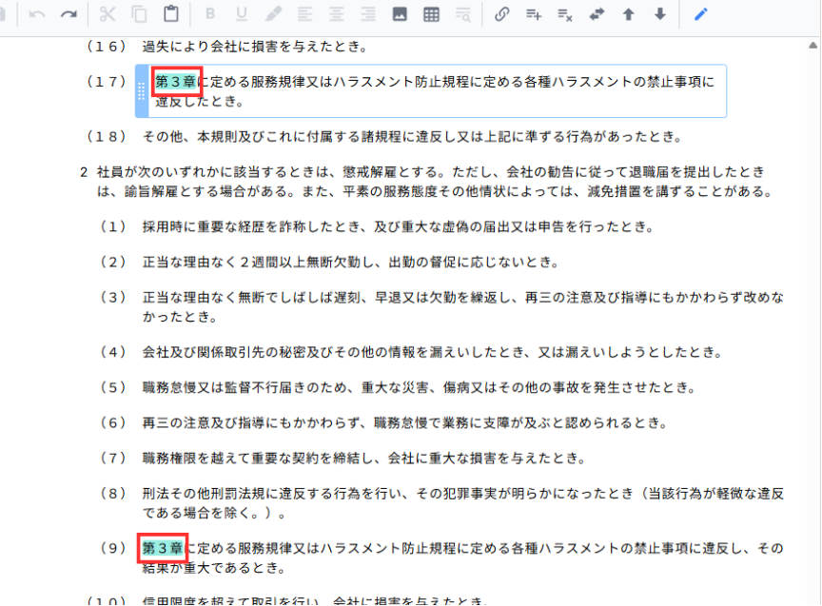Screen dimensions: 822x606
Task: Click the undo arrow in toolbar
Action: (x=37, y=15)
